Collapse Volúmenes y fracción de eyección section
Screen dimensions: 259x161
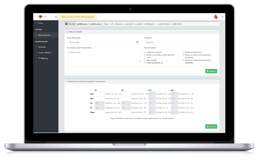click(x=67, y=81)
